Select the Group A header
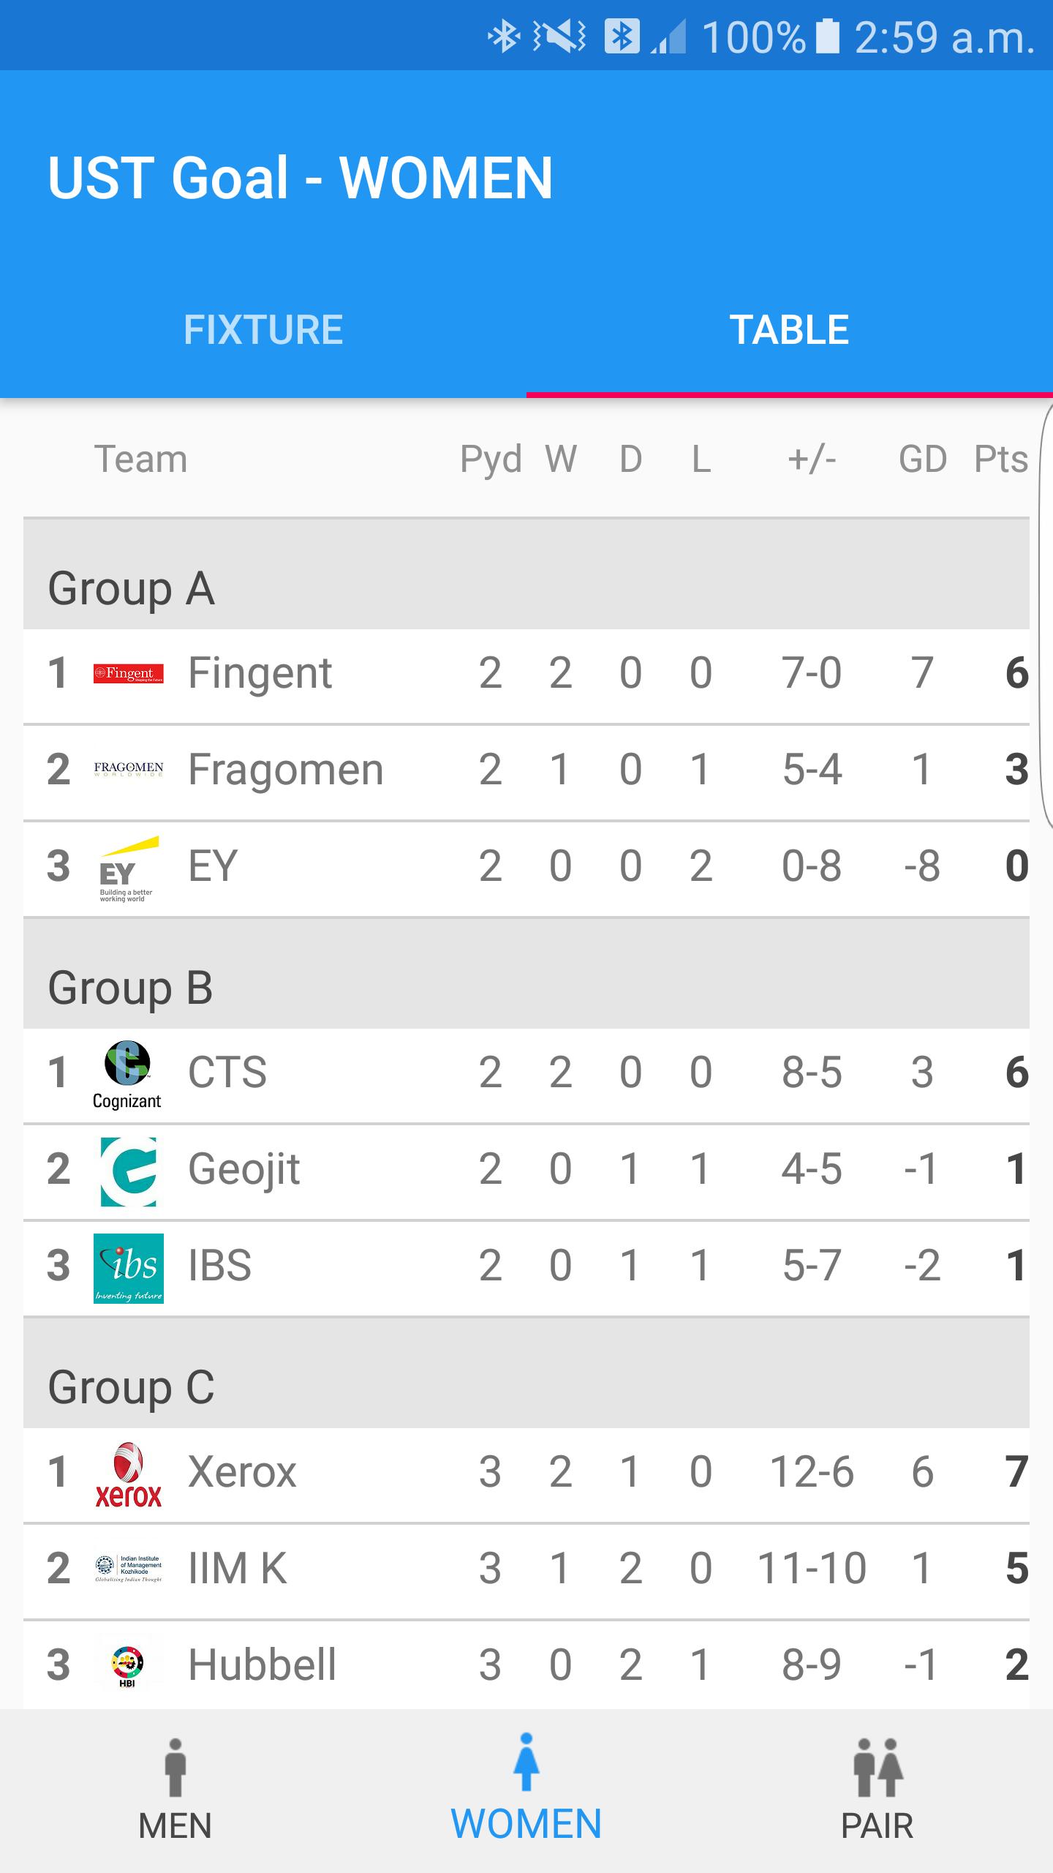This screenshot has height=1873, width=1053. point(526,574)
